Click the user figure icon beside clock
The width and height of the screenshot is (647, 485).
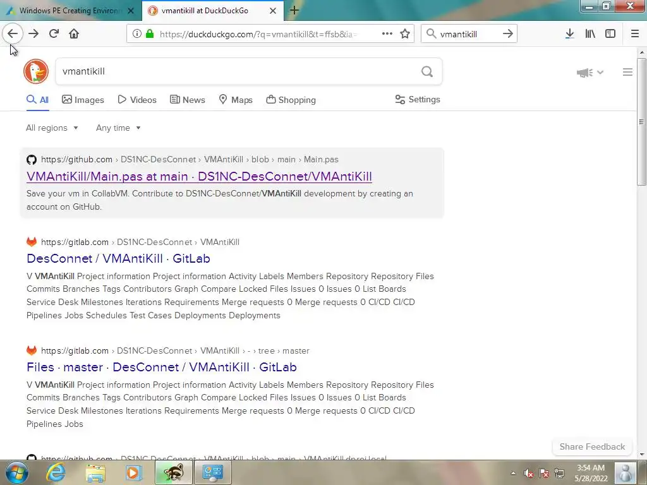pyautogui.click(x=625, y=472)
